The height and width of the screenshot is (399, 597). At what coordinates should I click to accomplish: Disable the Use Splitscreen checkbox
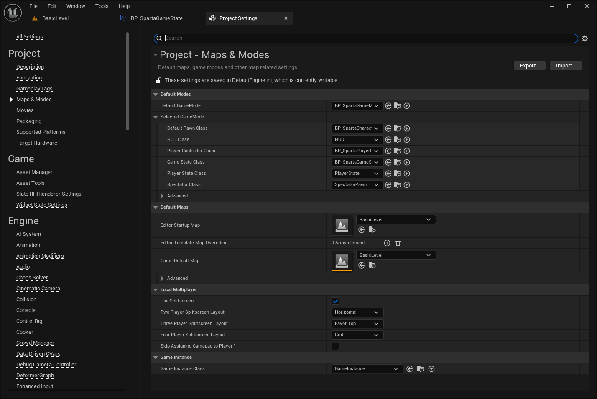335,301
